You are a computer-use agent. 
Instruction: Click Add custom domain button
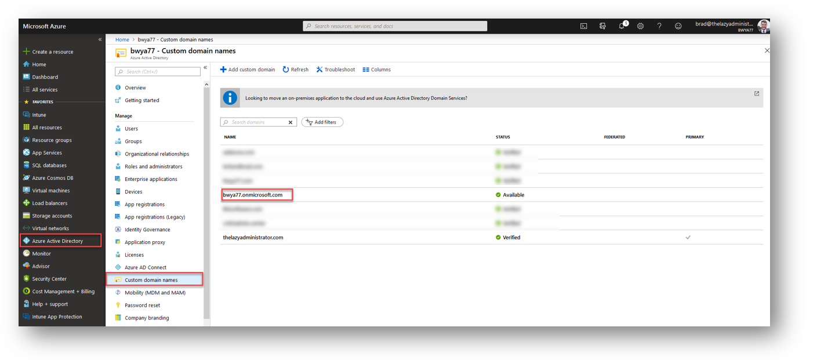(x=248, y=70)
